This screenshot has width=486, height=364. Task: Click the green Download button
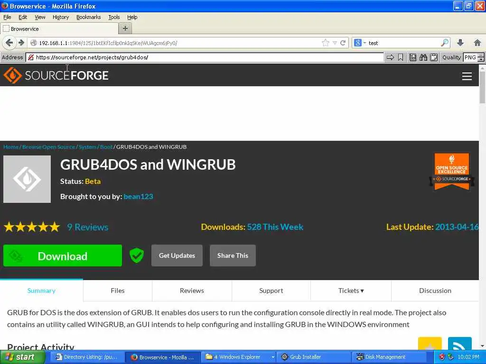(x=63, y=255)
